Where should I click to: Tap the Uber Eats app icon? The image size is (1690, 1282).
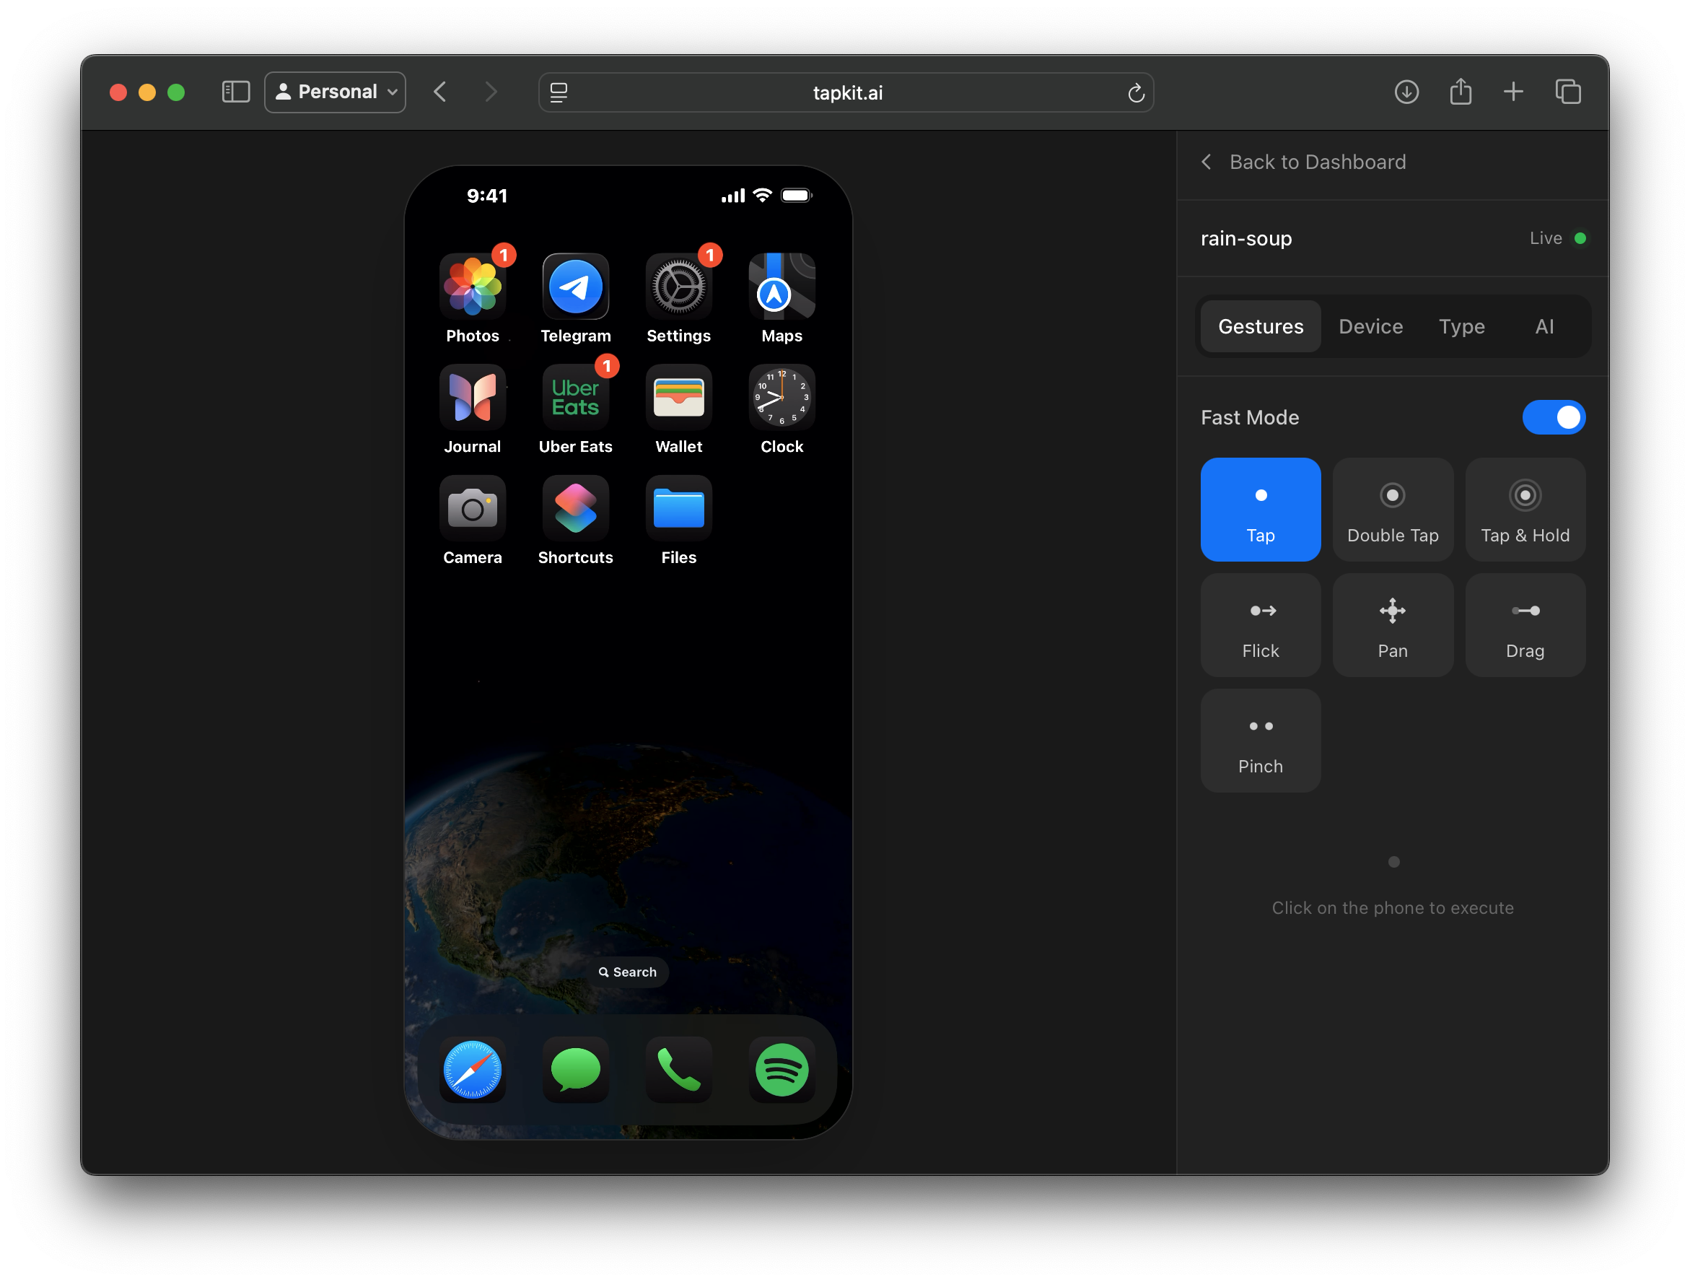(575, 398)
